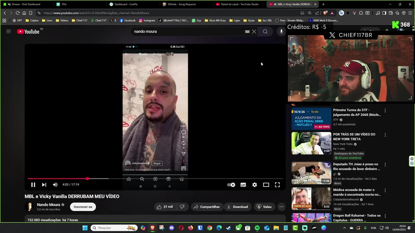Open the Windows Start menu

[85, 228]
